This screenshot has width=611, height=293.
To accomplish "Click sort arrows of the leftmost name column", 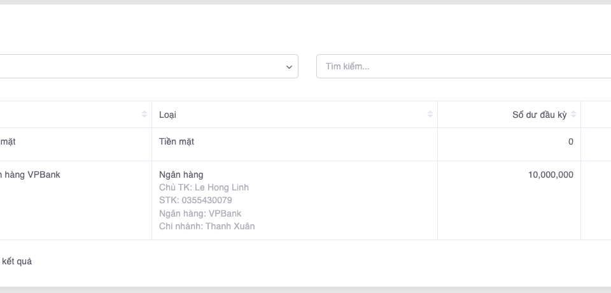I will (x=144, y=115).
